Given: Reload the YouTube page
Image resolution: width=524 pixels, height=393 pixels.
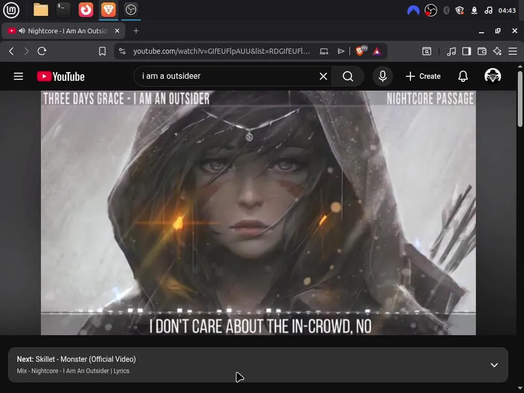Looking at the screenshot, I should [x=42, y=51].
